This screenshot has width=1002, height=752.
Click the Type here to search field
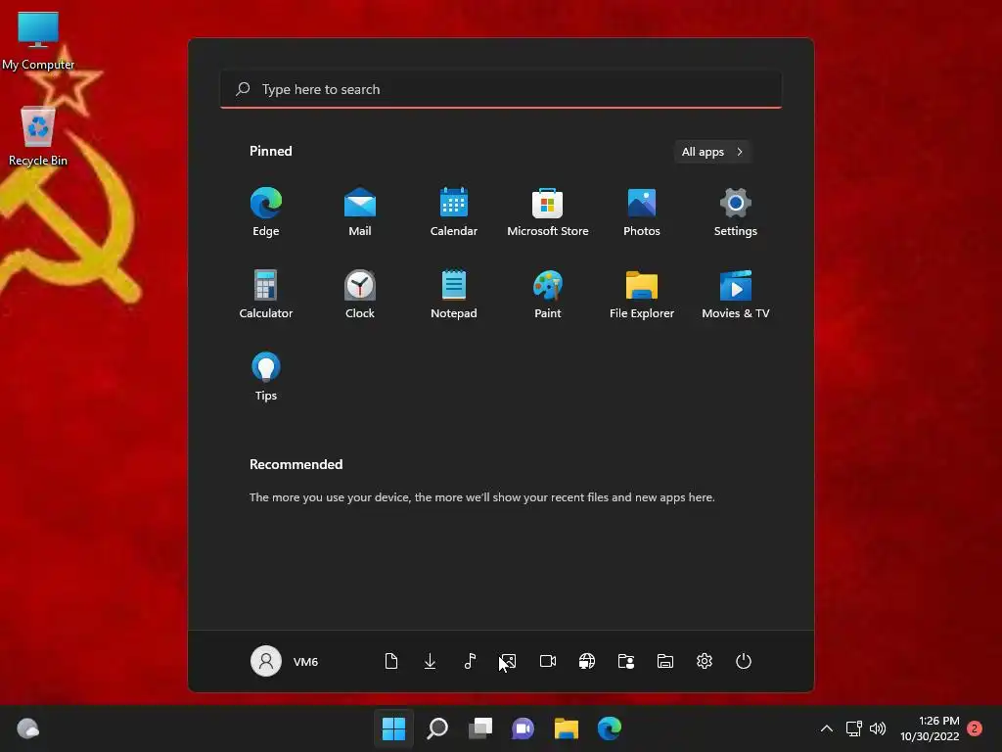point(501,89)
